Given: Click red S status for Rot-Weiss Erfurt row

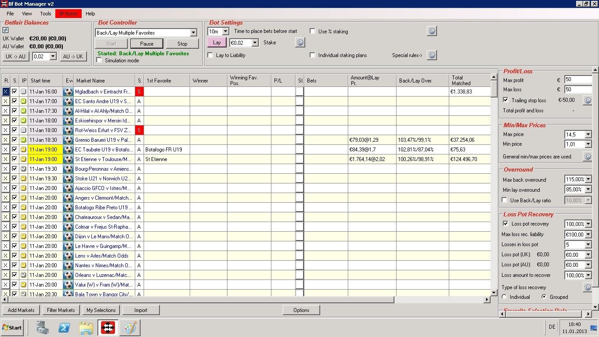Looking at the screenshot, I should [x=140, y=130].
